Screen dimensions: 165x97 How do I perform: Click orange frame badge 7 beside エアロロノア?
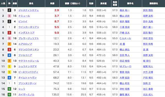click(x=9, y=44)
